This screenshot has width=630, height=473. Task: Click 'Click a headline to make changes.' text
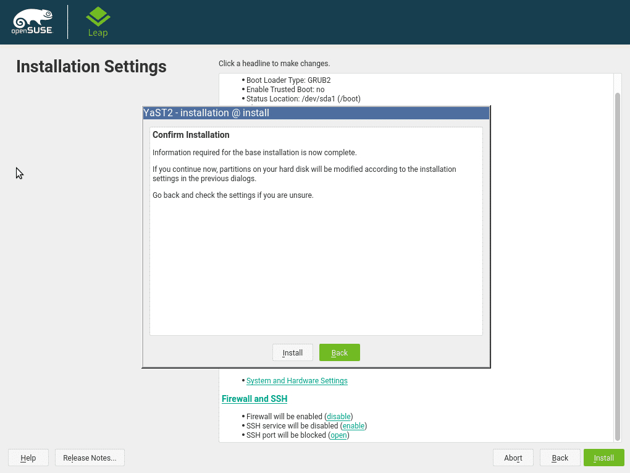[274, 64]
